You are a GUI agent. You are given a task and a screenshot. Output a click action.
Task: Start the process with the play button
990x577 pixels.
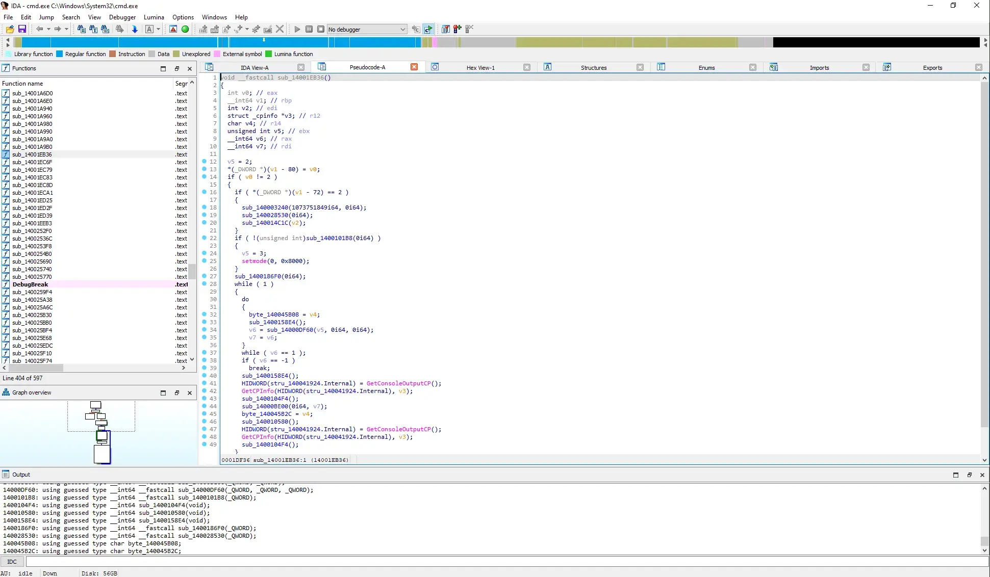click(x=297, y=29)
